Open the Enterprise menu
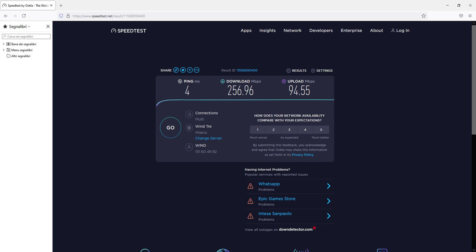Image resolution: width=476 pixels, height=252 pixels. tap(351, 30)
